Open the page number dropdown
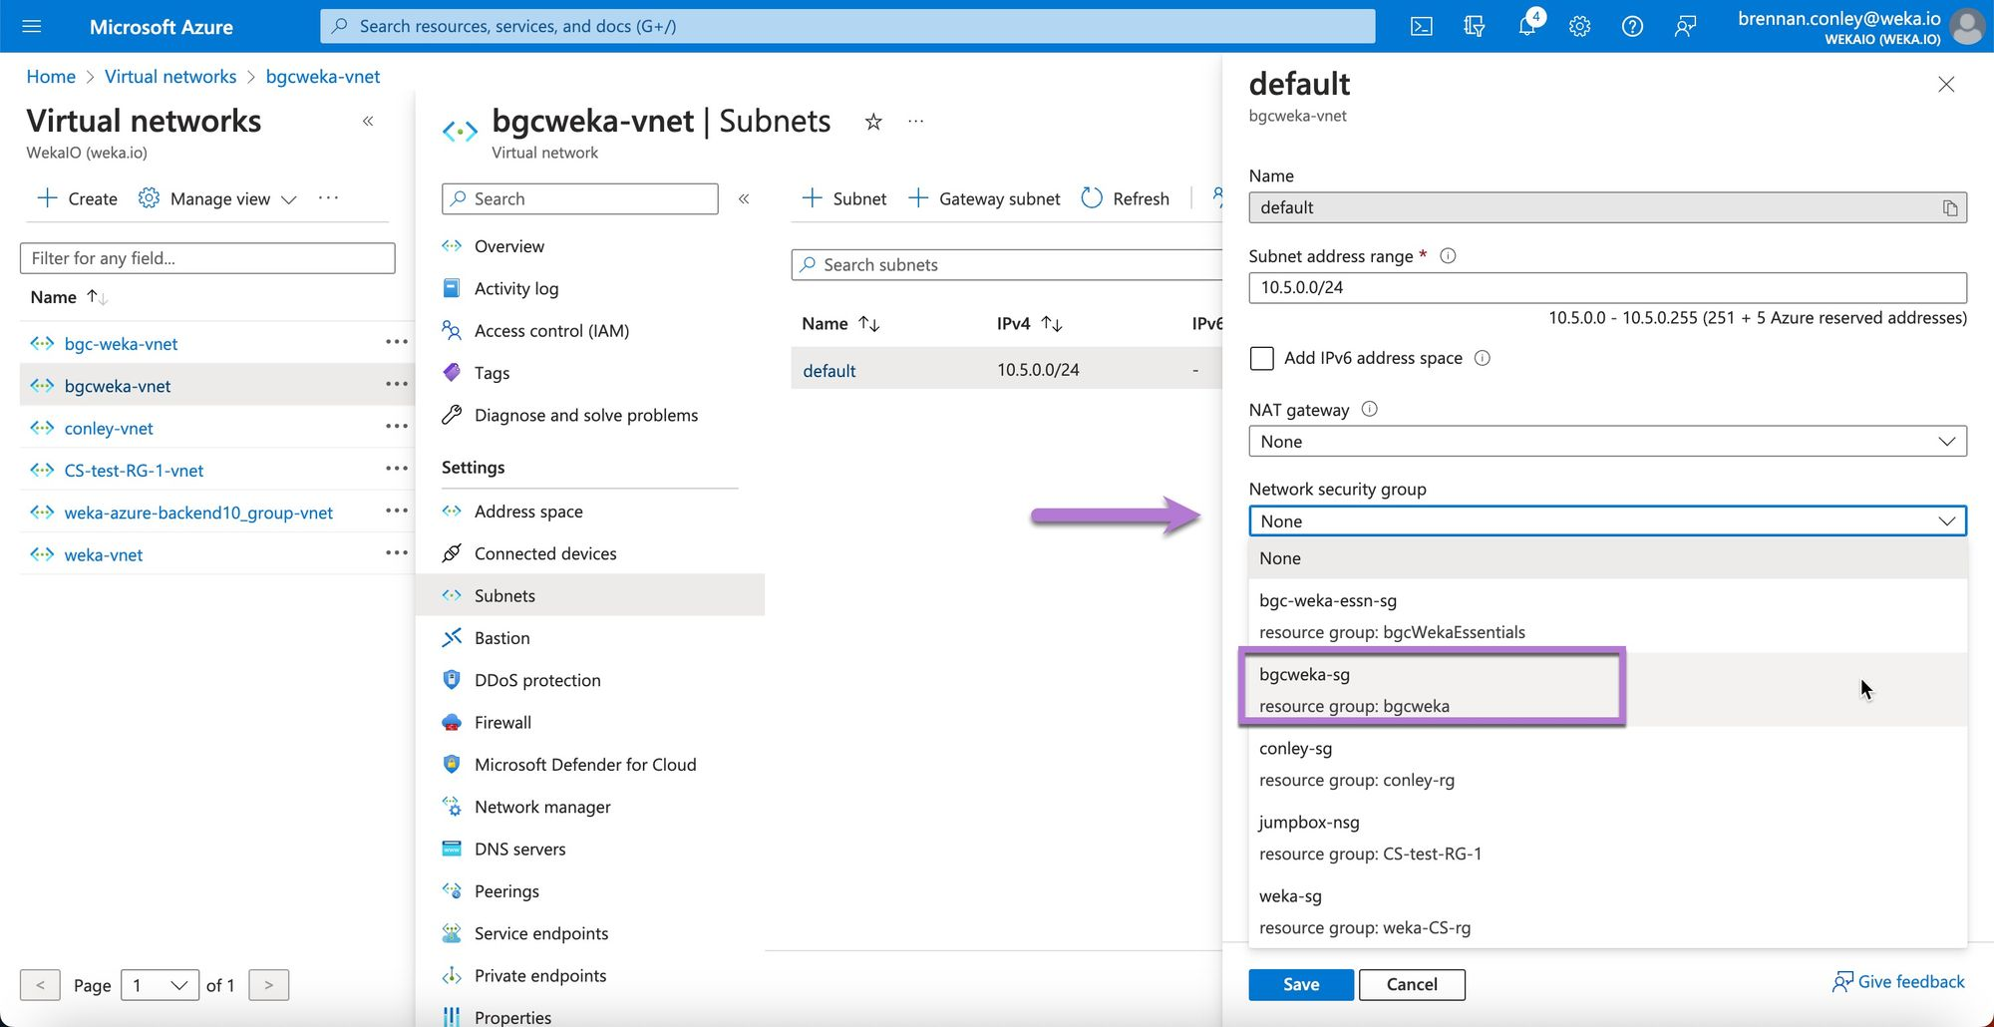Viewport: 1994px width, 1027px height. point(160,985)
